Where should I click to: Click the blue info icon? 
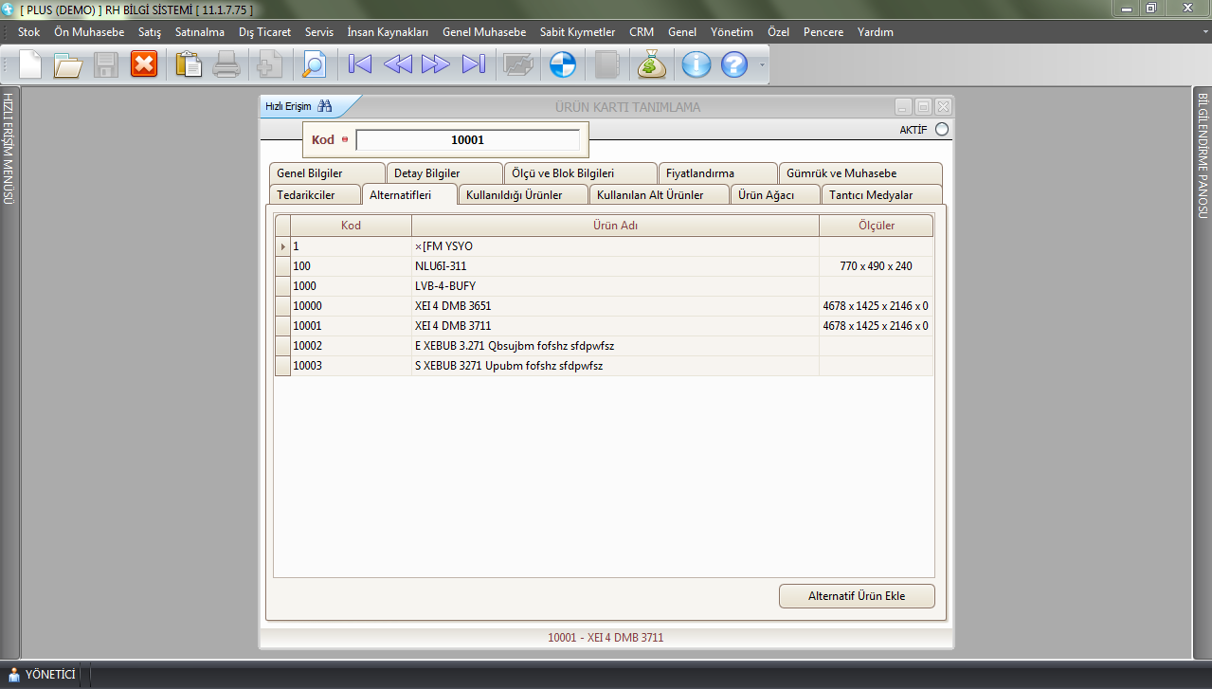coord(696,64)
